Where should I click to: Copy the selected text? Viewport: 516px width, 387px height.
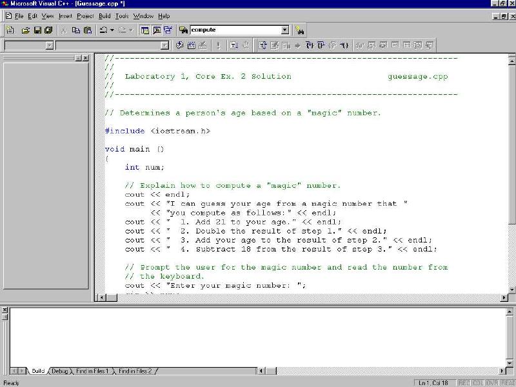click(75, 30)
